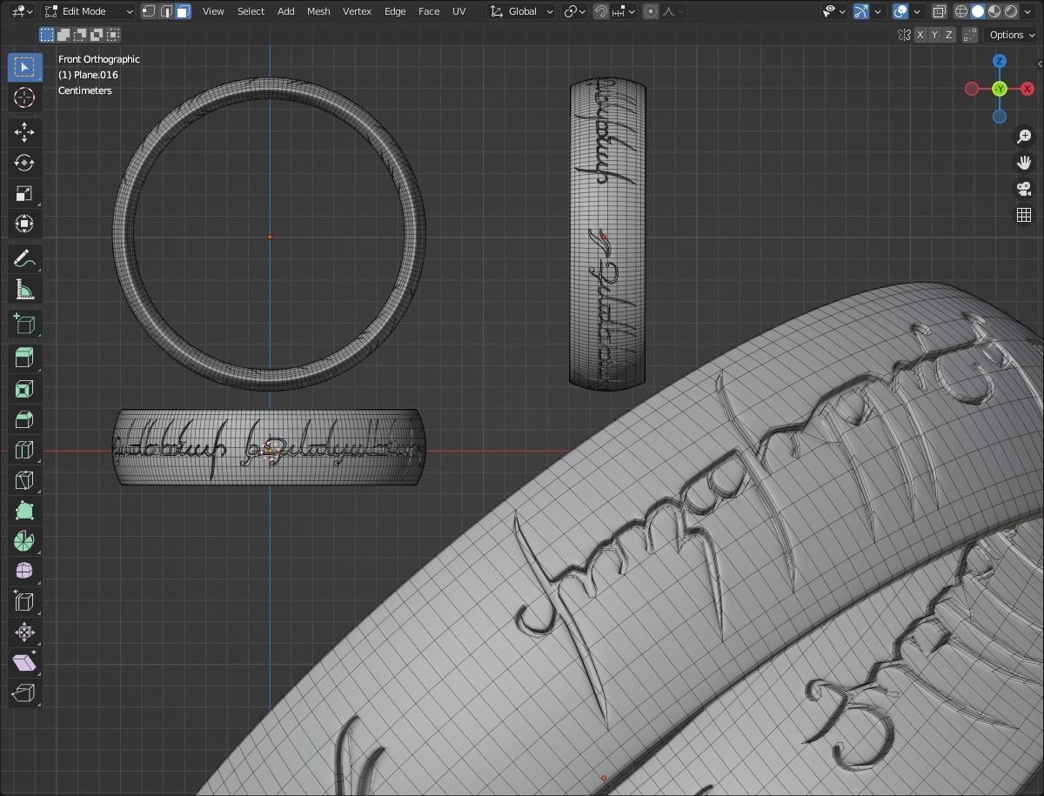This screenshot has height=796, width=1044.
Task: Enable vertex select mode
Action: [x=149, y=11]
